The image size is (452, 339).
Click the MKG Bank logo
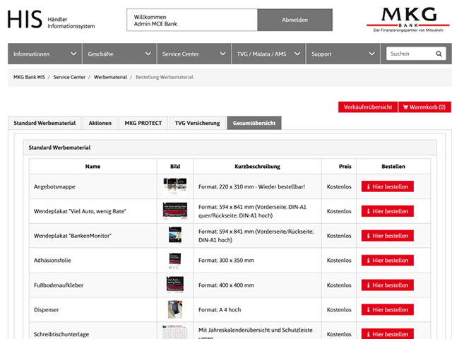[x=408, y=20]
